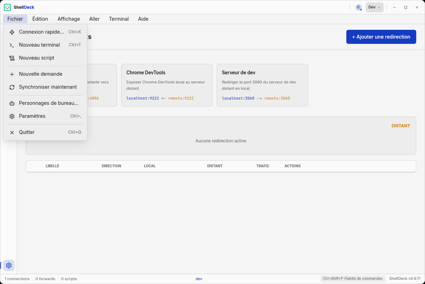
Task: Click the Ctrl+Shift+P Palette de commandes button
Action: pos(353,279)
